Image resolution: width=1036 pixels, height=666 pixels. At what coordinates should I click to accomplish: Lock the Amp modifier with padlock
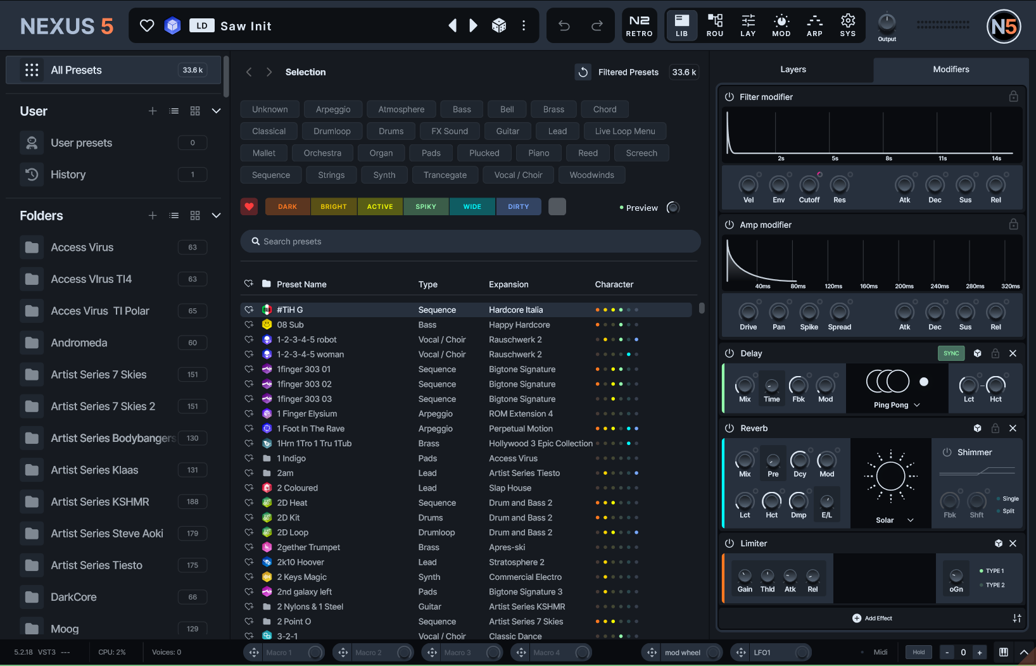(x=1013, y=224)
